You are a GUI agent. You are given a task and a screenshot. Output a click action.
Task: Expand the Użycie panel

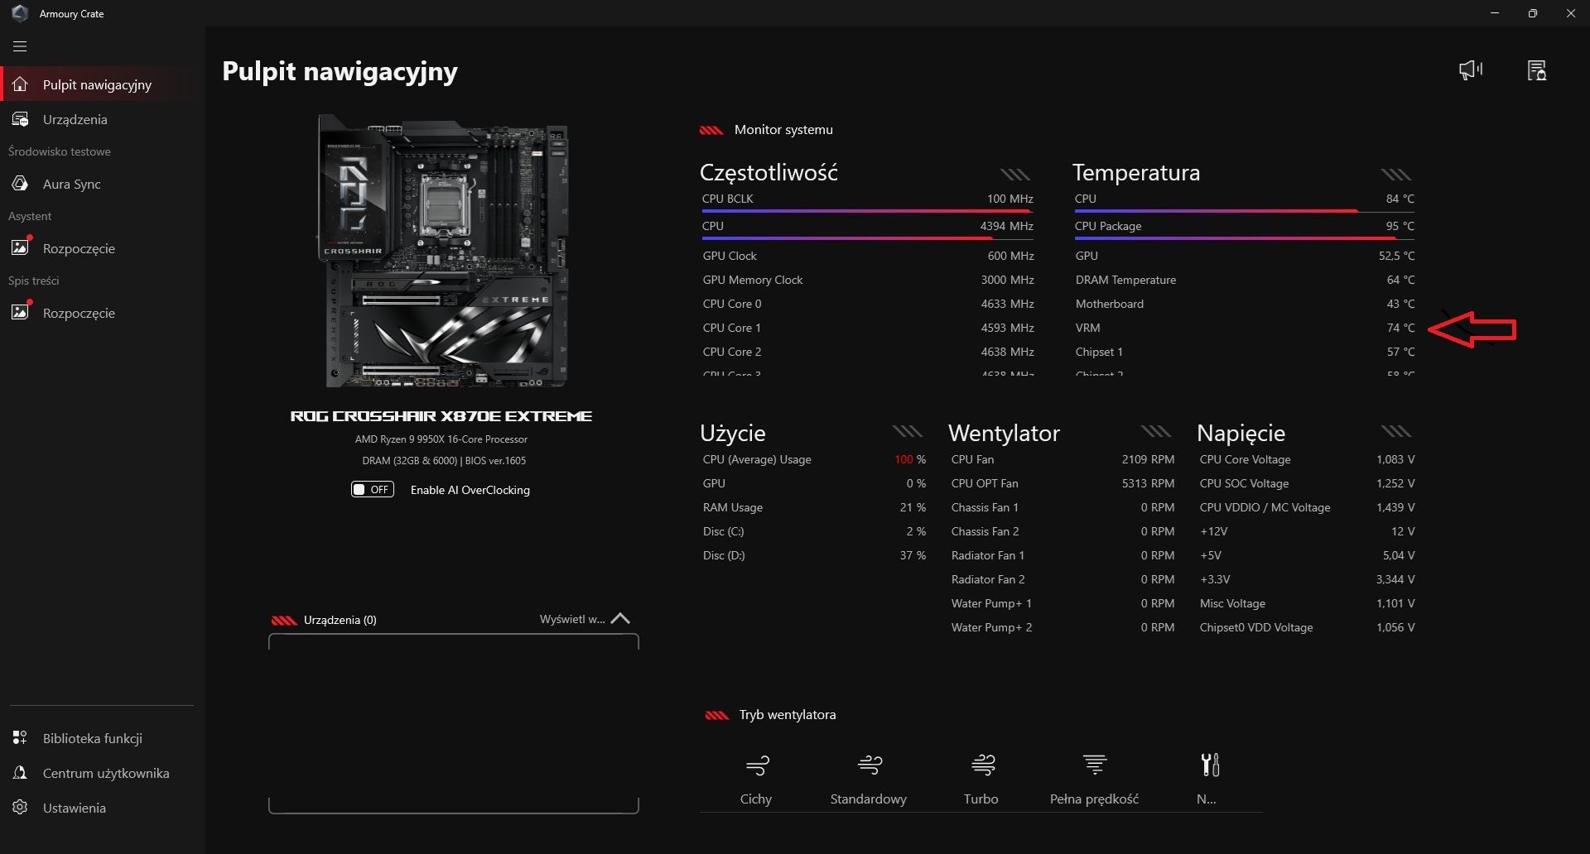[908, 431]
